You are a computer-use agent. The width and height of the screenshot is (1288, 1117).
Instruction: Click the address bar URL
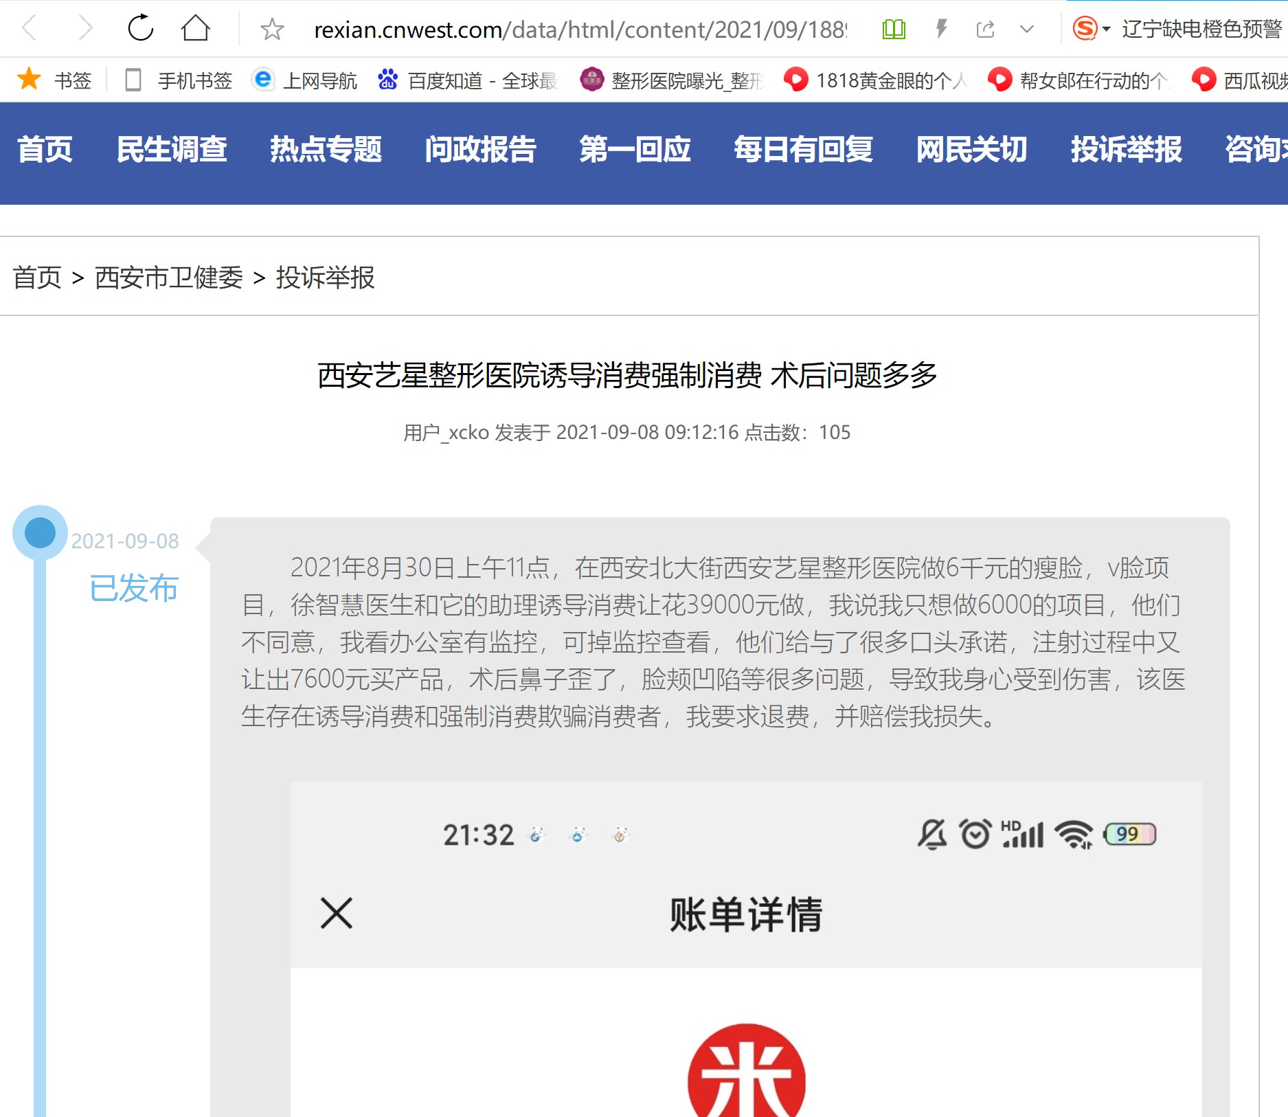click(580, 30)
